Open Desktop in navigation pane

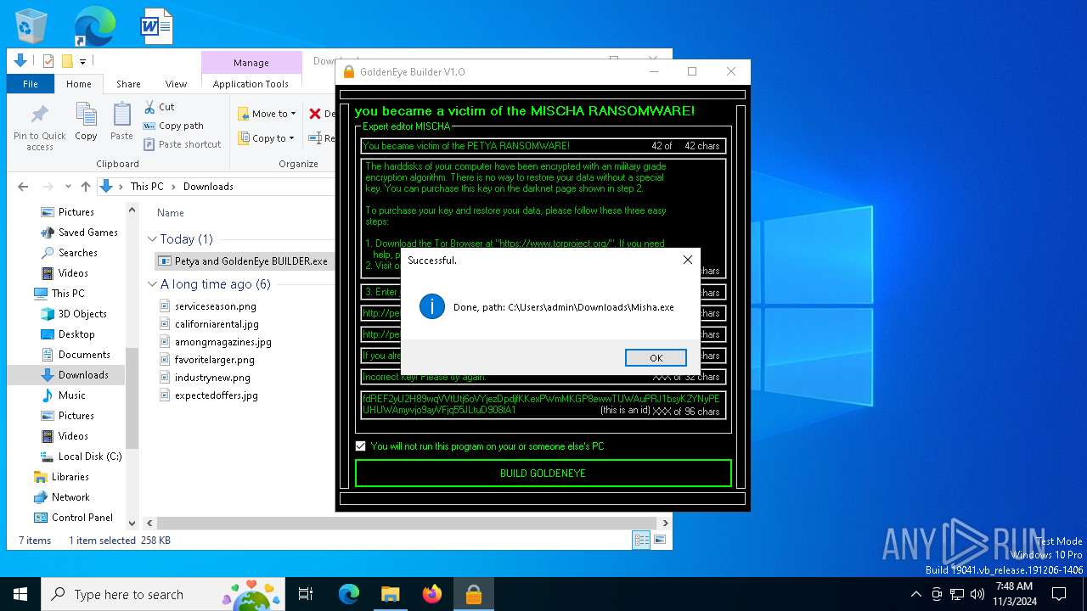point(67,334)
